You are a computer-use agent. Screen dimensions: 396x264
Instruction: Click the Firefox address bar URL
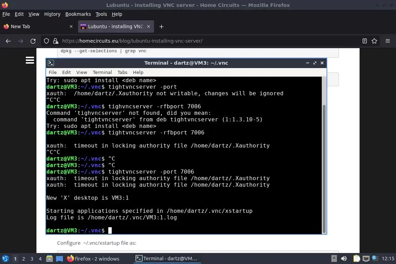132,41
